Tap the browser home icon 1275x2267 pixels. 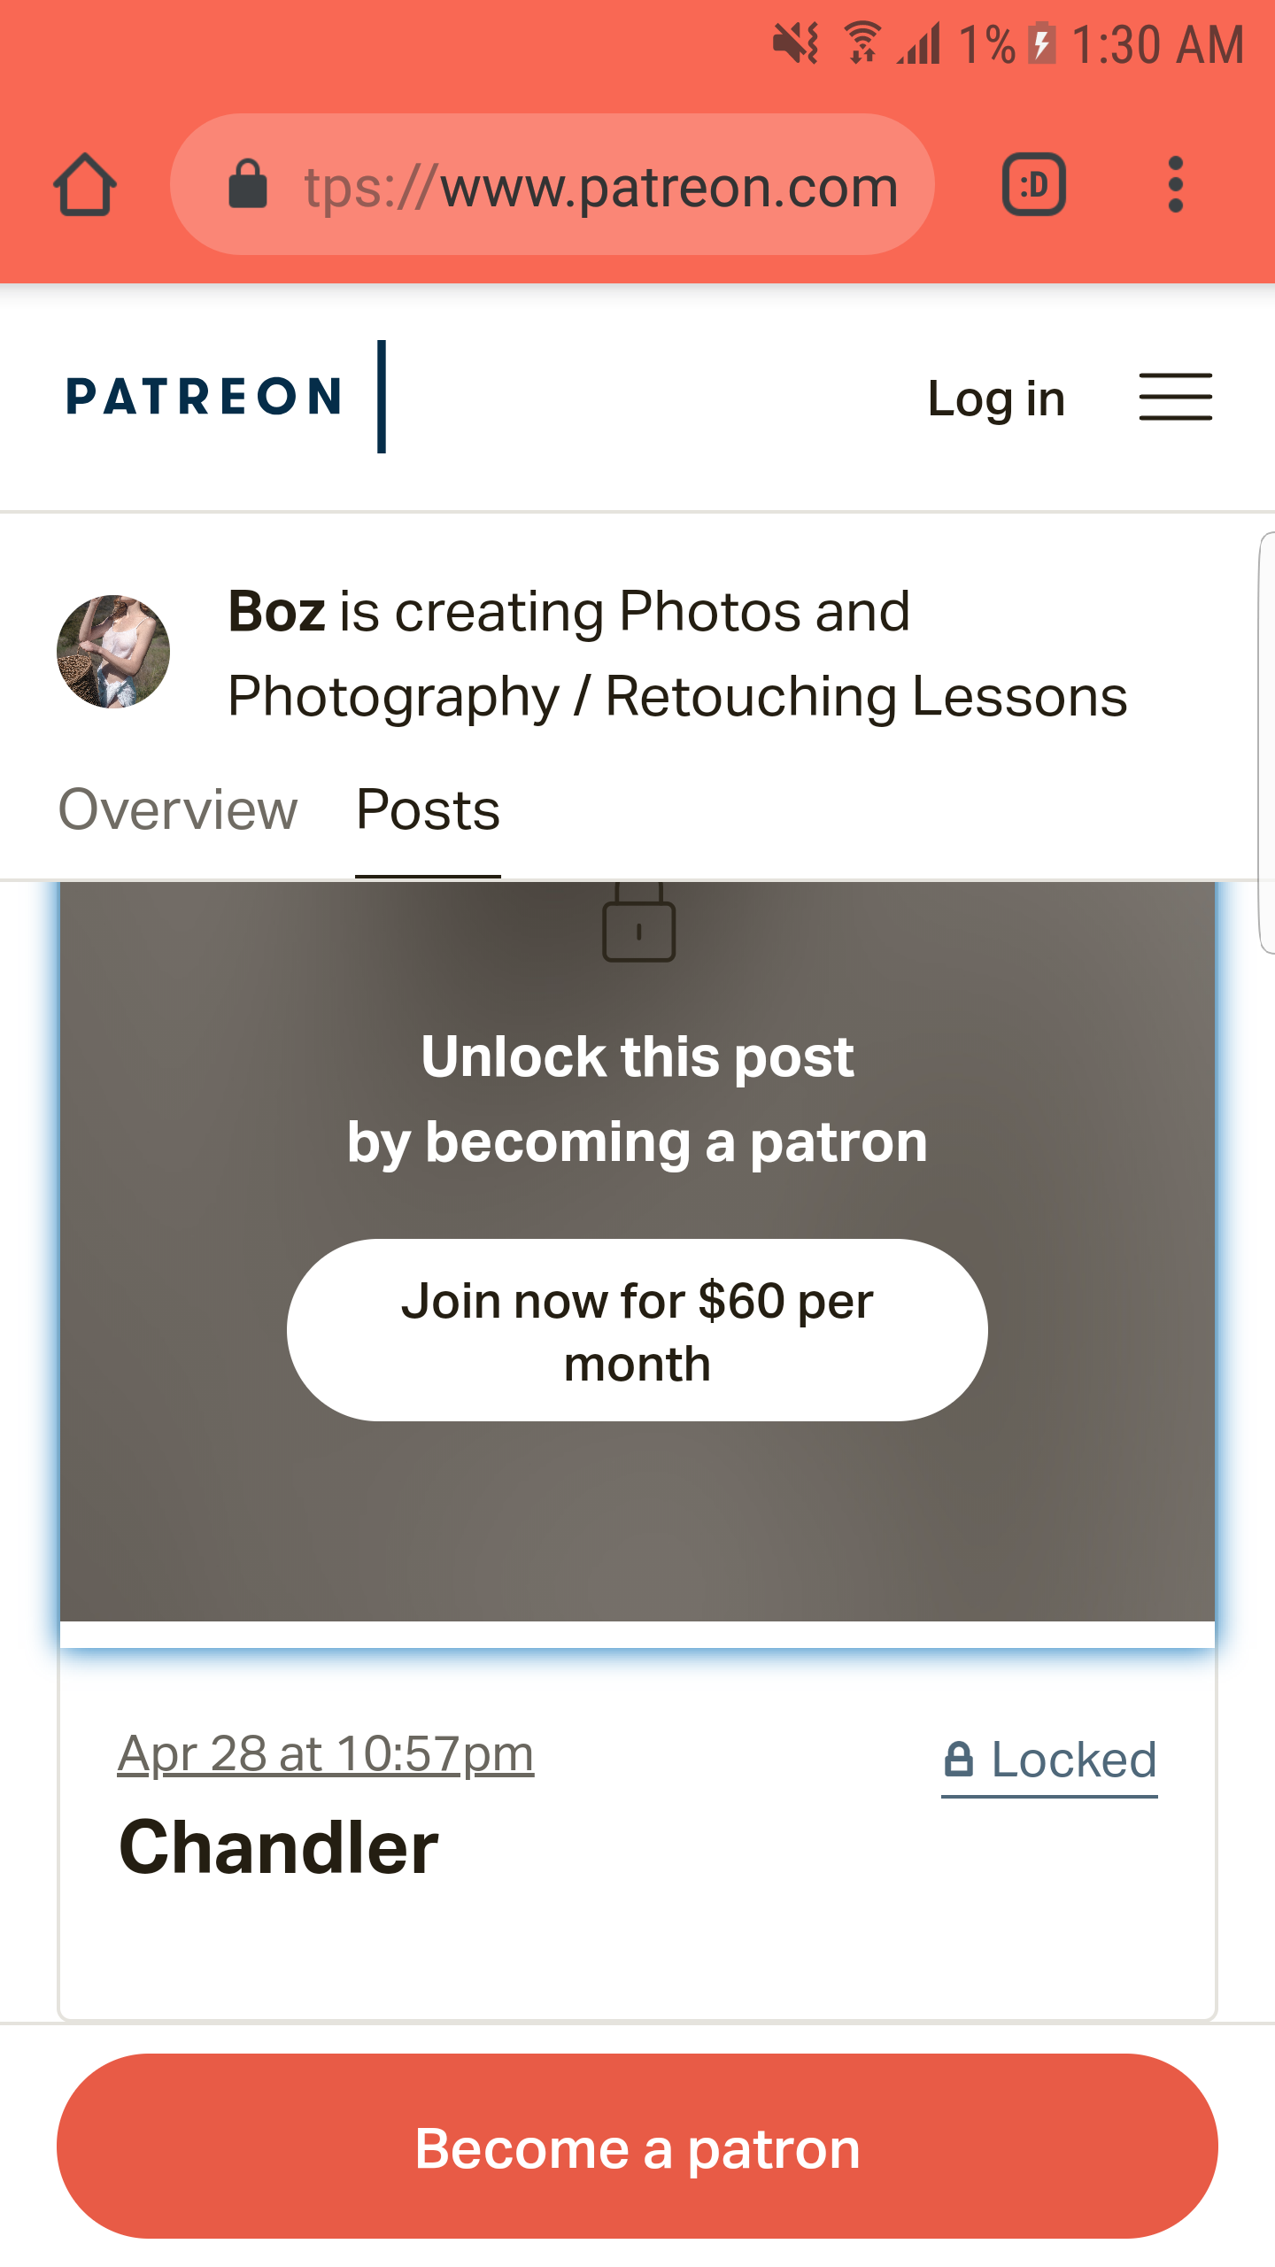tap(85, 185)
